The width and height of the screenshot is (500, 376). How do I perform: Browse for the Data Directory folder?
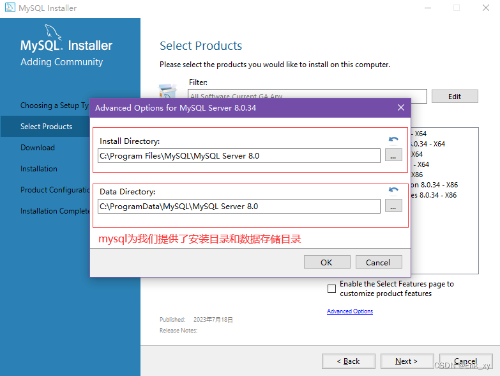click(x=393, y=206)
